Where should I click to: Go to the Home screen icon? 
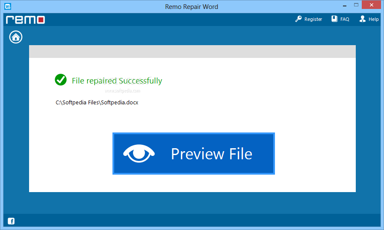click(16, 37)
